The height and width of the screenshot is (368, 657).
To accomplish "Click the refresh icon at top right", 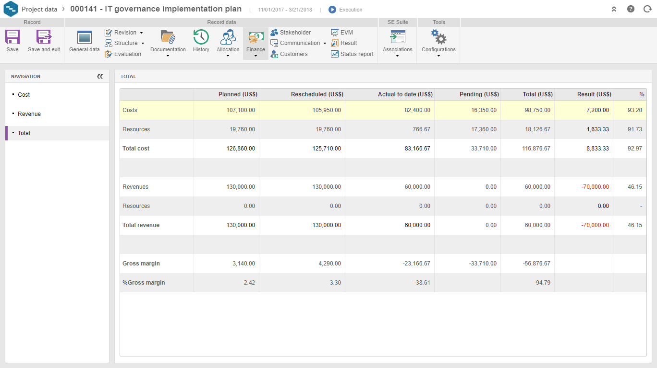I will (x=647, y=9).
